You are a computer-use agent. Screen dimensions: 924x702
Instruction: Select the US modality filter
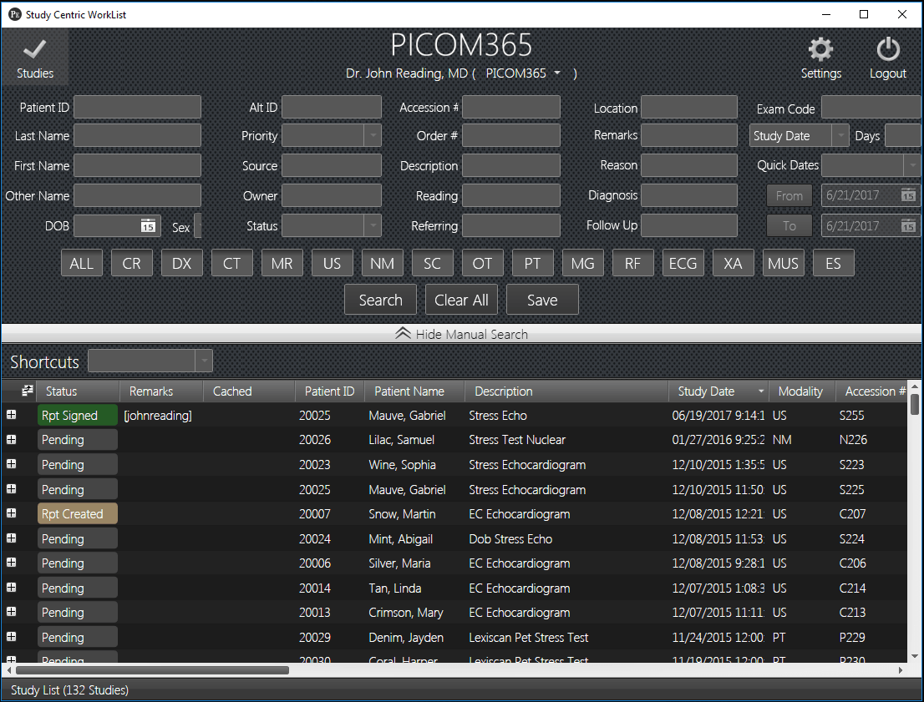click(x=332, y=262)
